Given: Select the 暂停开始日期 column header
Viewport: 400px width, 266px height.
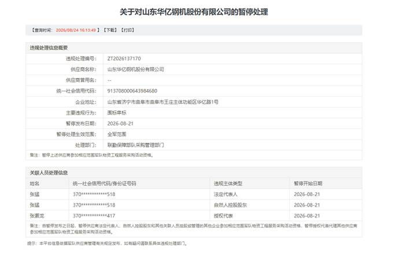Looking at the screenshot, I should [x=308, y=183].
